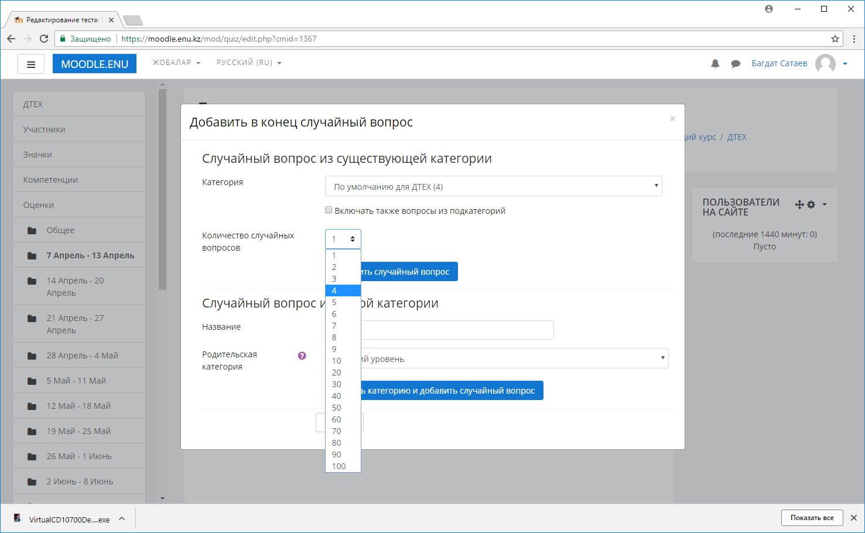Open the Багдат Сатаев profile link
865x533 pixels.
click(779, 63)
